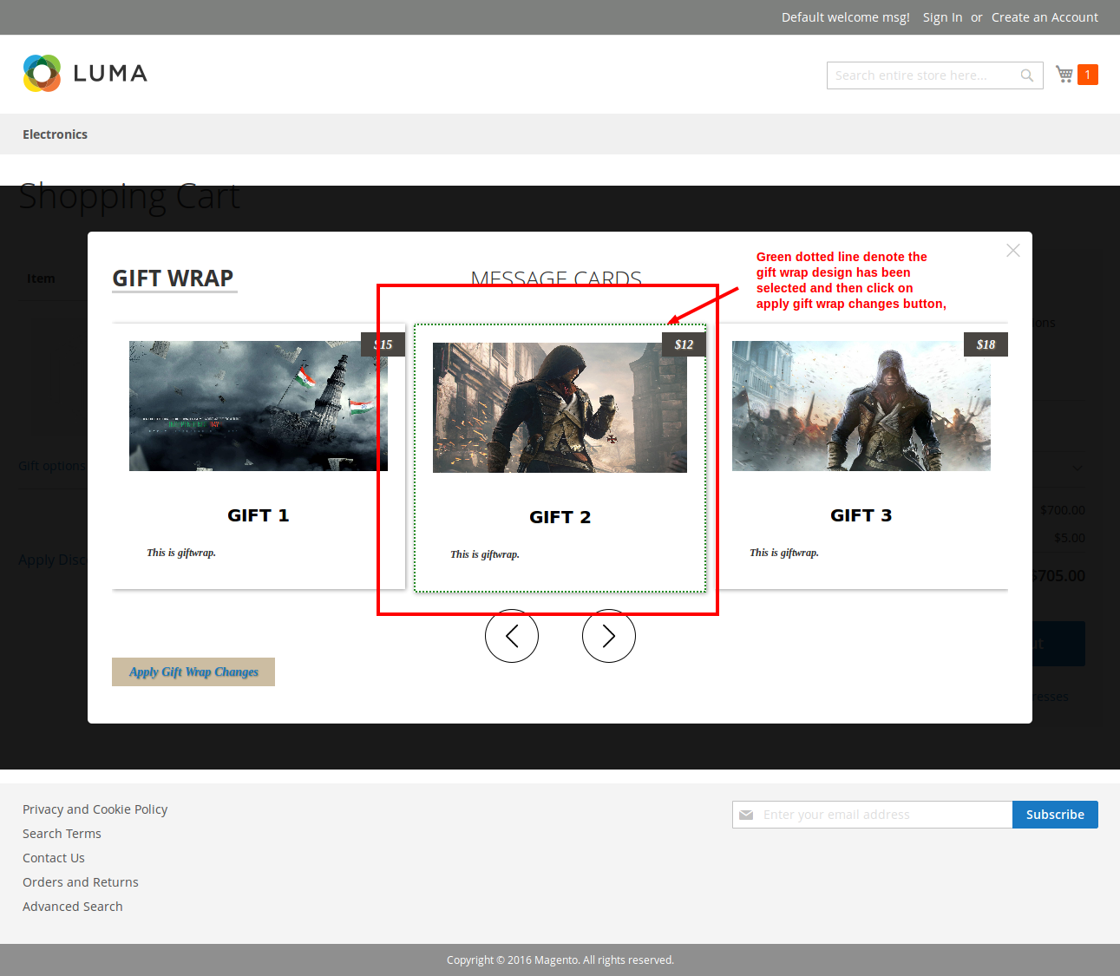Go to previous gift wrap slide

pos(512,636)
